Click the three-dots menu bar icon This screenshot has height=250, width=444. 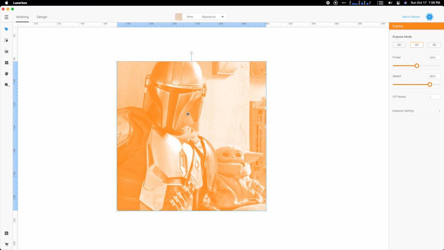[344, 3]
